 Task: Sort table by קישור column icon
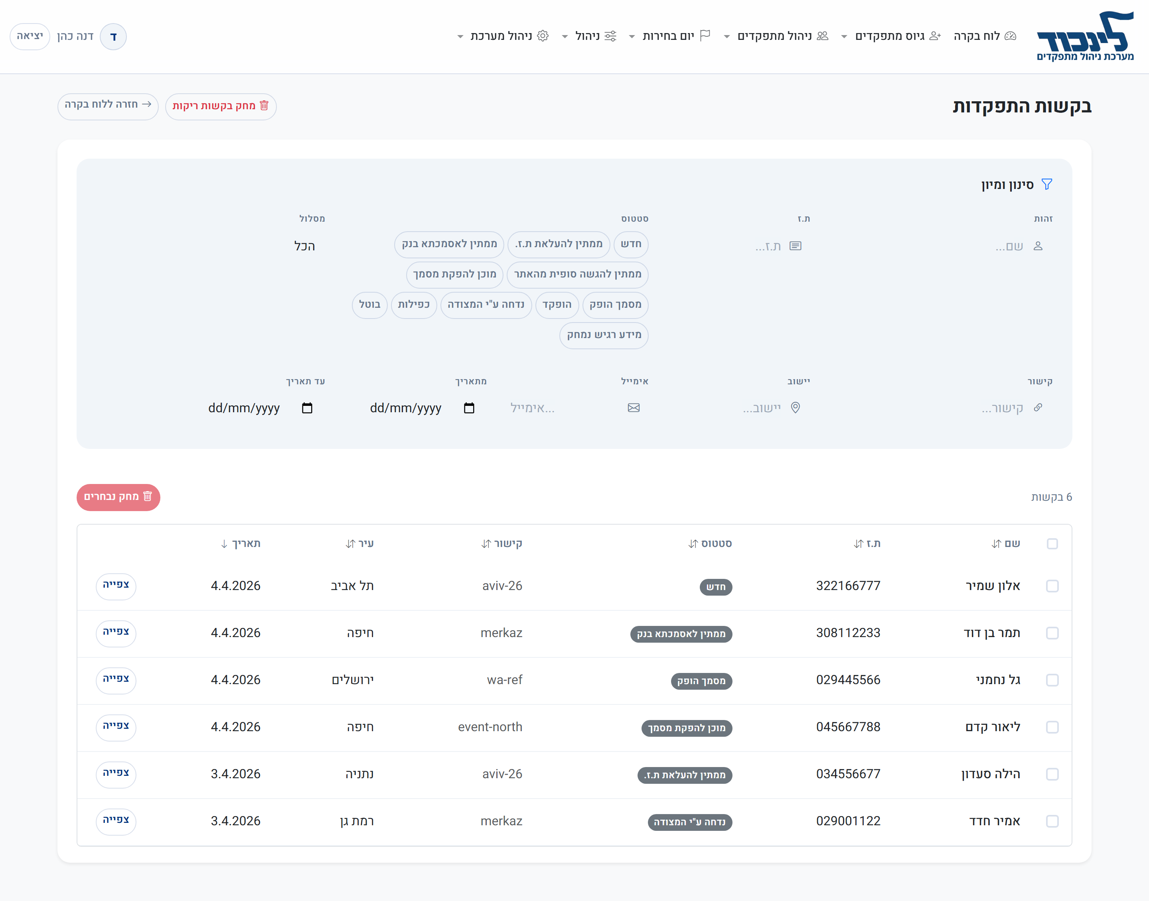pyautogui.click(x=486, y=544)
